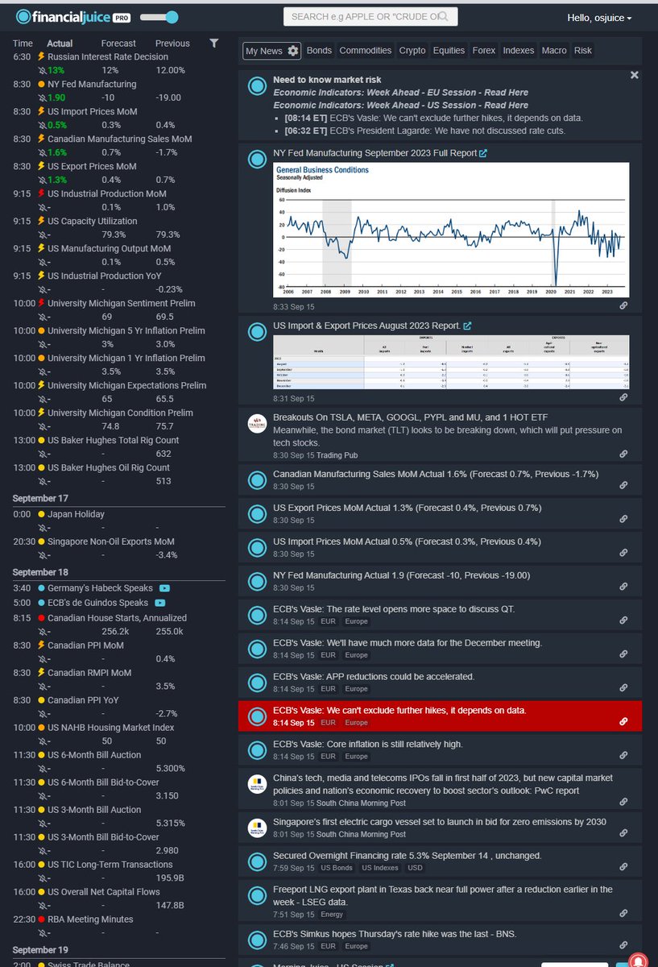Switch to the Bonds tab
The height and width of the screenshot is (967, 658).
pos(319,50)
